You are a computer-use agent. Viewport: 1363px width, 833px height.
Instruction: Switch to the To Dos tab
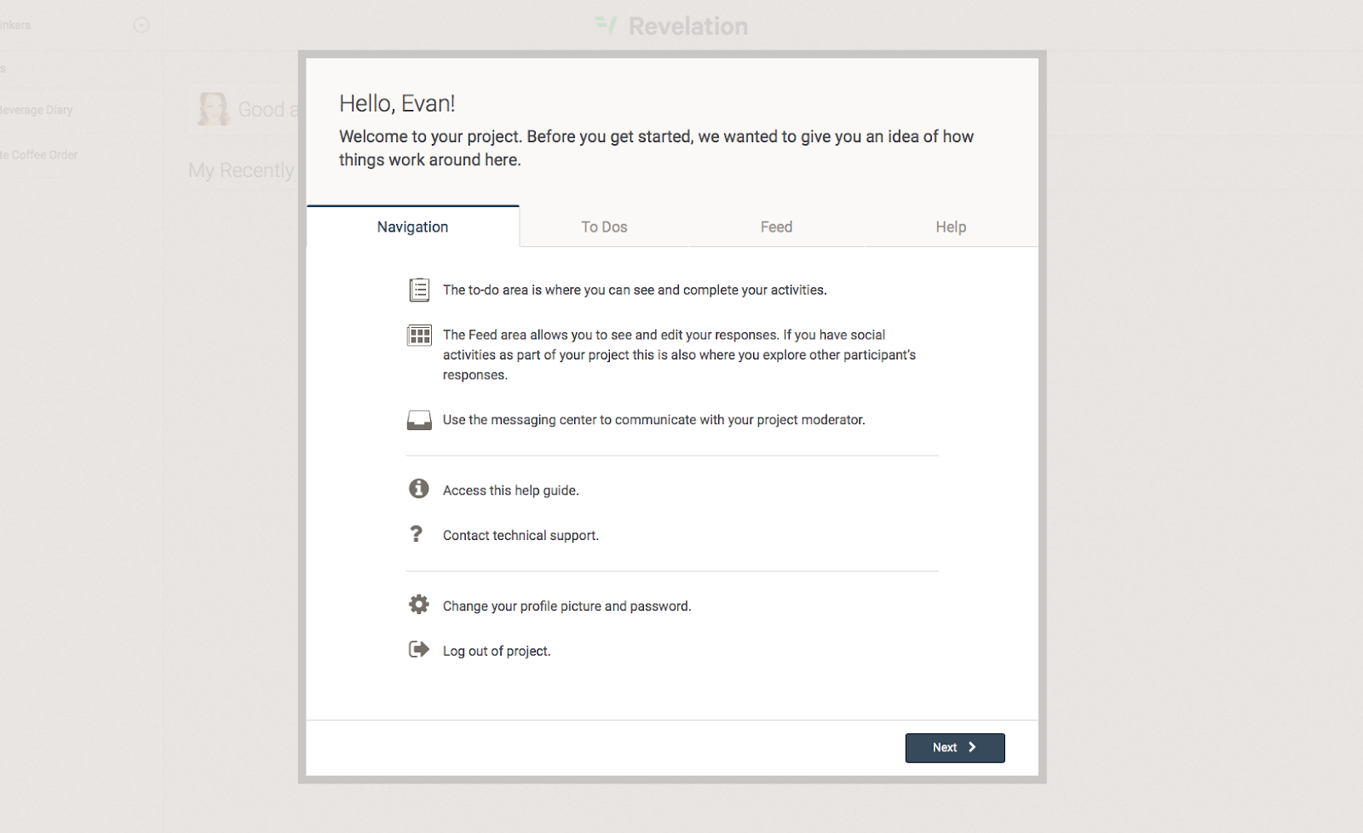pos(604,227)
